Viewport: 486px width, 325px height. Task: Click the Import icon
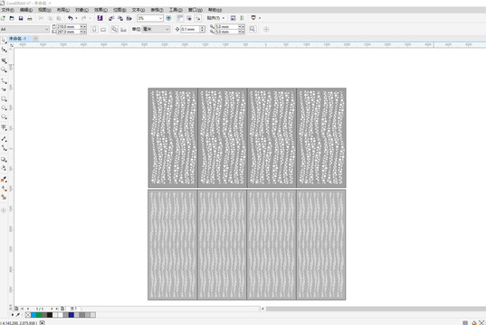point(111,18)
